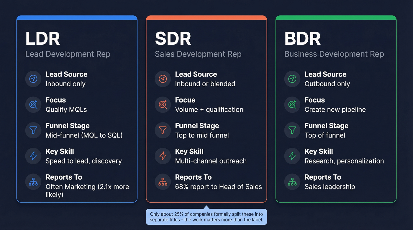Click the green funnel icon under BDR
Viewport: 413px width, 230px height.
(x=292, y=130)
